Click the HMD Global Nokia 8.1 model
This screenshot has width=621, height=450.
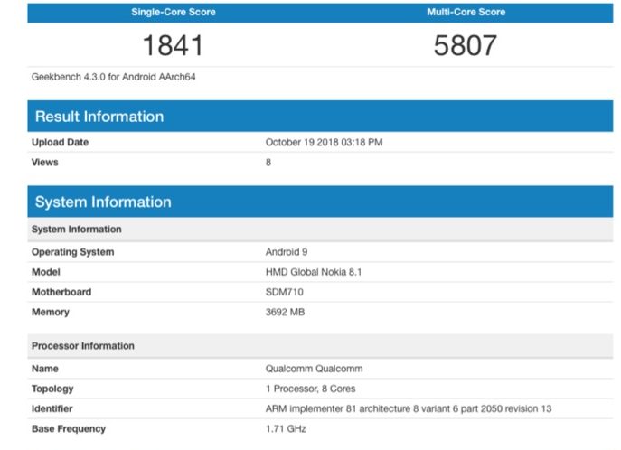tap(314, 272)
